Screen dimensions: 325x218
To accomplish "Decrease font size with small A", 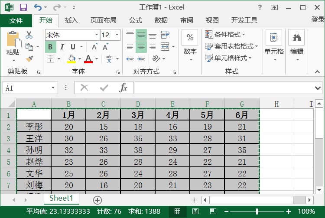I will click(x=105, y=47).
